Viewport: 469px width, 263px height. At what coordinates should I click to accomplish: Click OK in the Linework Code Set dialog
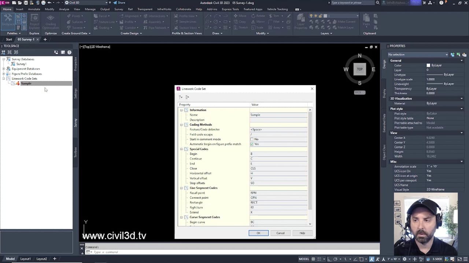pyautogui.click(x=258, y=233)
